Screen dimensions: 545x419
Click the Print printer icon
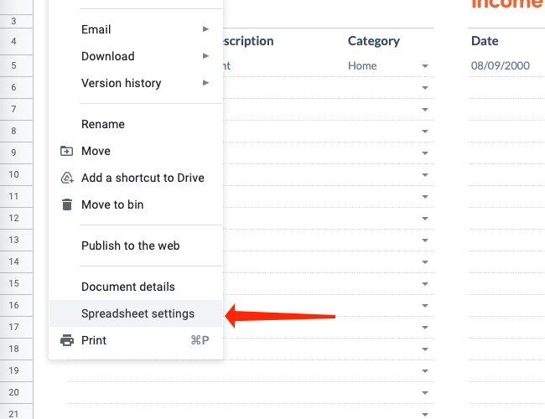pos(67,340)
